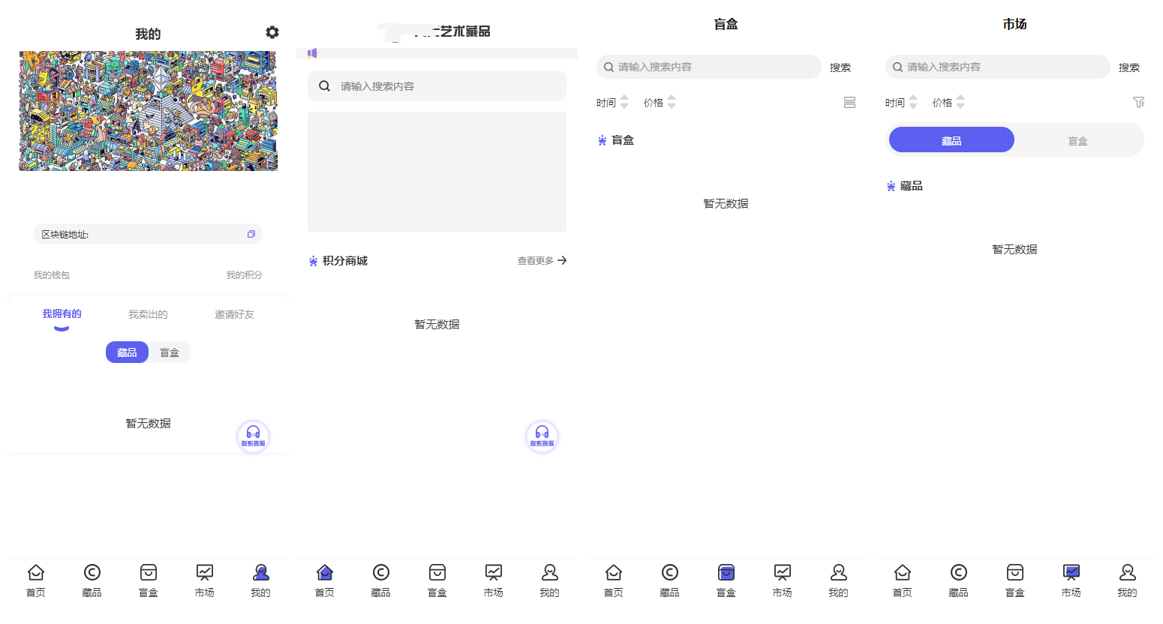Switch the 市场 page toggle to 盲盒
Image resolution: width=1163 pixels, height=624 pixels.
coord(1078,139)
